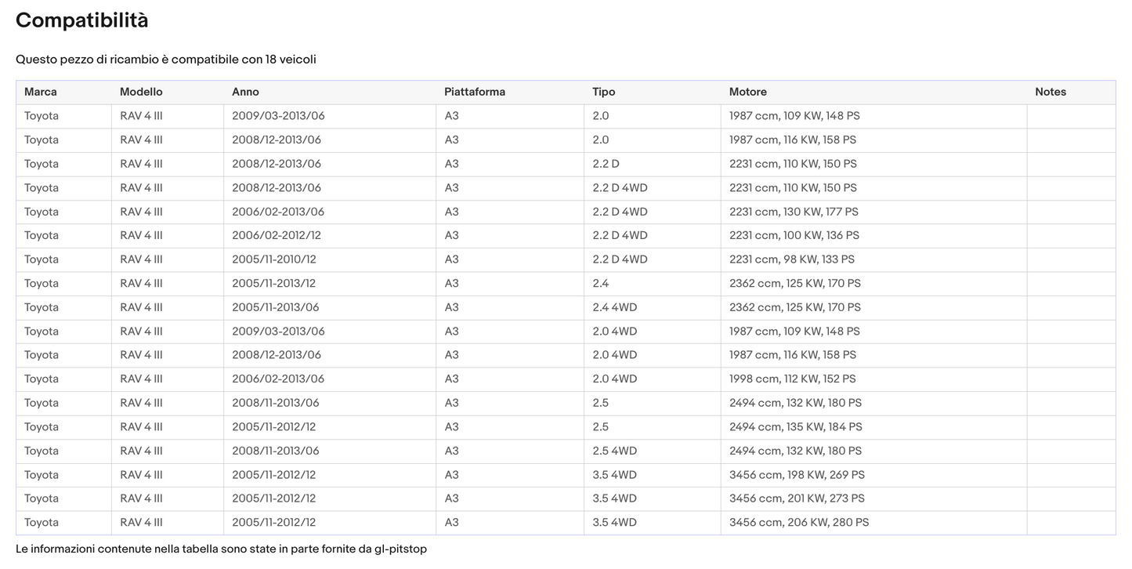
Task: Select the Anno column header
Action: [x=245, y=92]
